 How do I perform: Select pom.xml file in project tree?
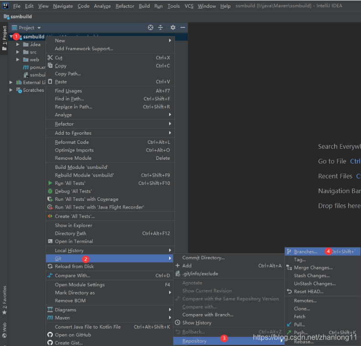point(35,67)
